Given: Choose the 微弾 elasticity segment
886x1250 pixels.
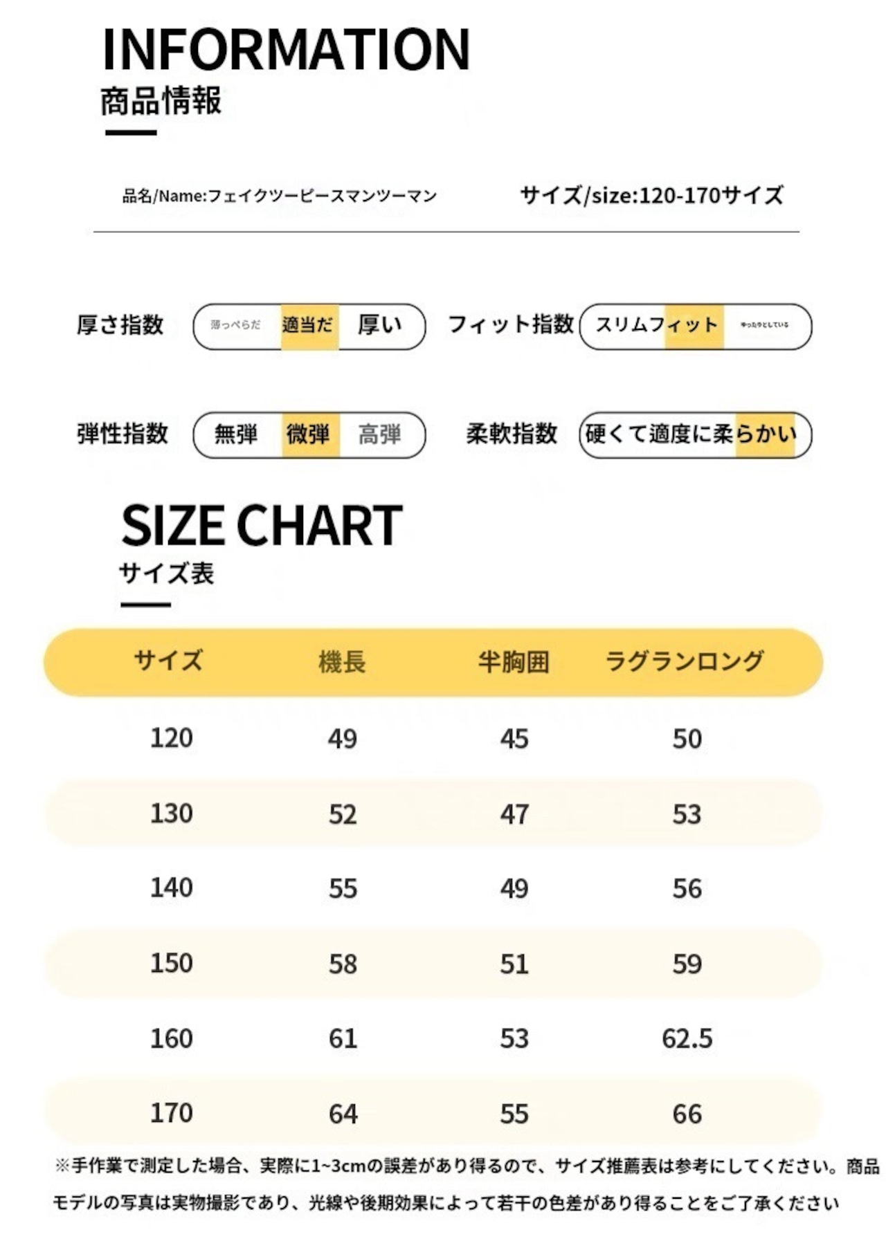Looking at the screenshot, I should click(310, 434).
